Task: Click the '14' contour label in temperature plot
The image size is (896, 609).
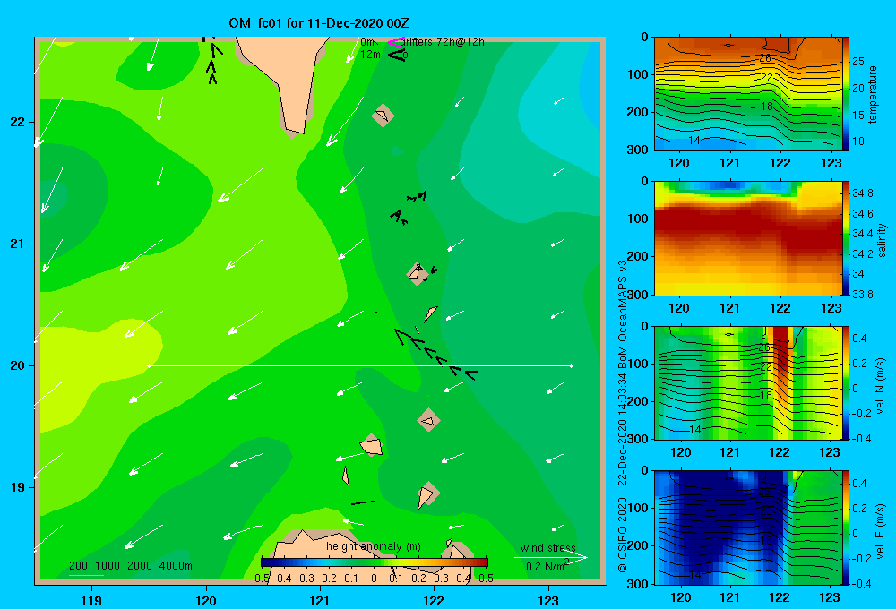Action: pos(694,141)
